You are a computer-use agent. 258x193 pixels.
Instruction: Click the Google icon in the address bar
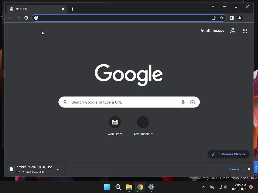tap(36, 18)
